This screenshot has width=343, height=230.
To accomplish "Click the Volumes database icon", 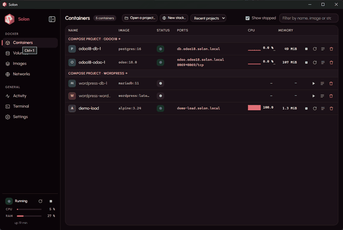I will coord(8,53).
